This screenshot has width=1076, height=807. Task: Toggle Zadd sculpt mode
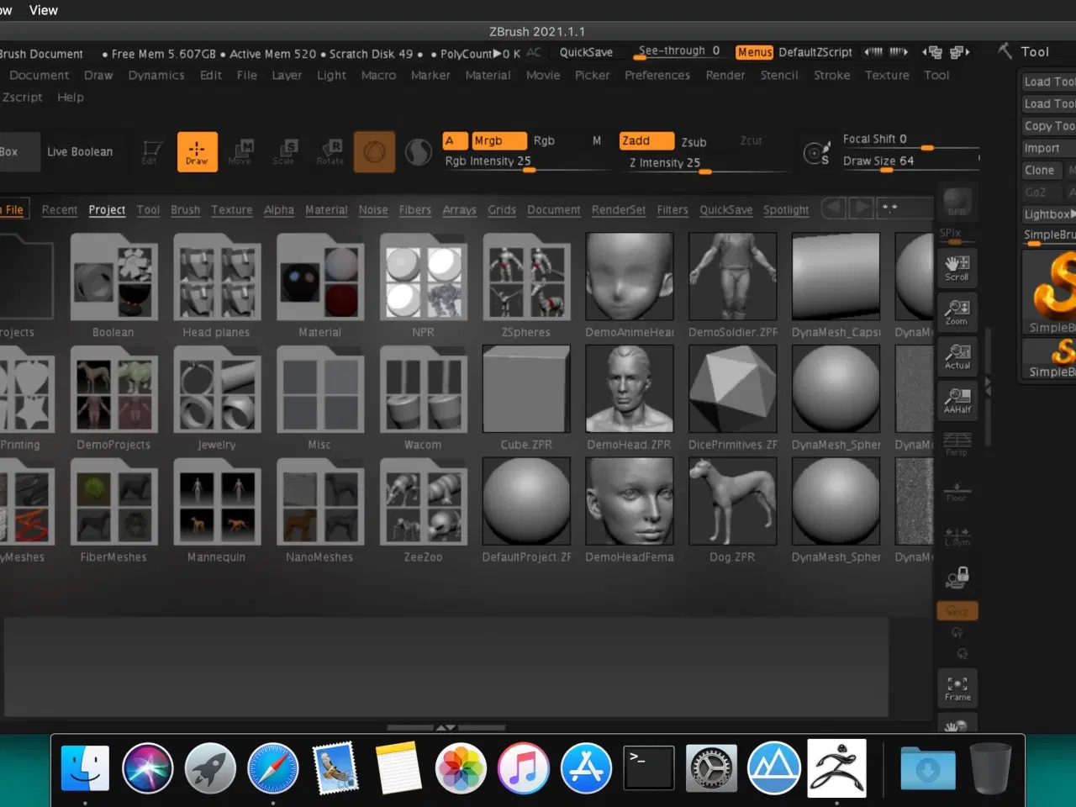pyautogui.click(x=647, y=140)
